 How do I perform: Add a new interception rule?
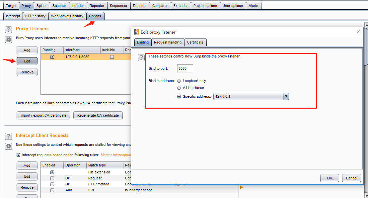pos(27,165)
